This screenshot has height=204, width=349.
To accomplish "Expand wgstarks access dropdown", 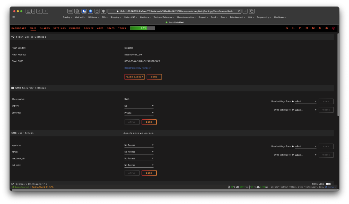I will [x=139, y=145].
